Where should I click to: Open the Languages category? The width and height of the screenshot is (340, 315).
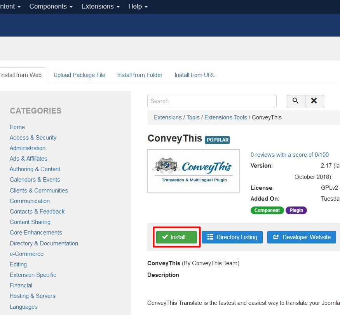tap(24, 307)
